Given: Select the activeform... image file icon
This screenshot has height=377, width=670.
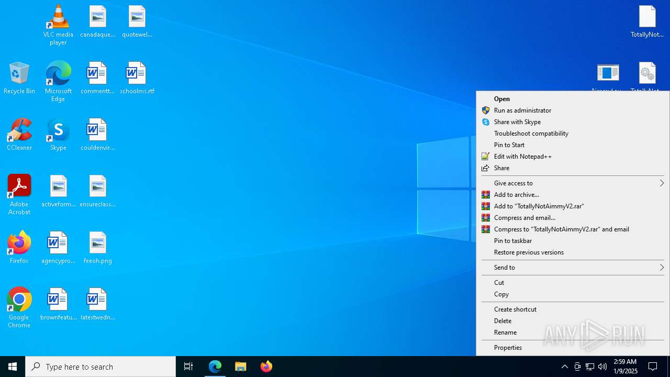Looking at the screenshot, I should point(58,191).
